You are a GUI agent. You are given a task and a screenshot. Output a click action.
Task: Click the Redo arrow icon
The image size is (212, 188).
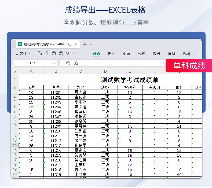(x=75, y=53)
